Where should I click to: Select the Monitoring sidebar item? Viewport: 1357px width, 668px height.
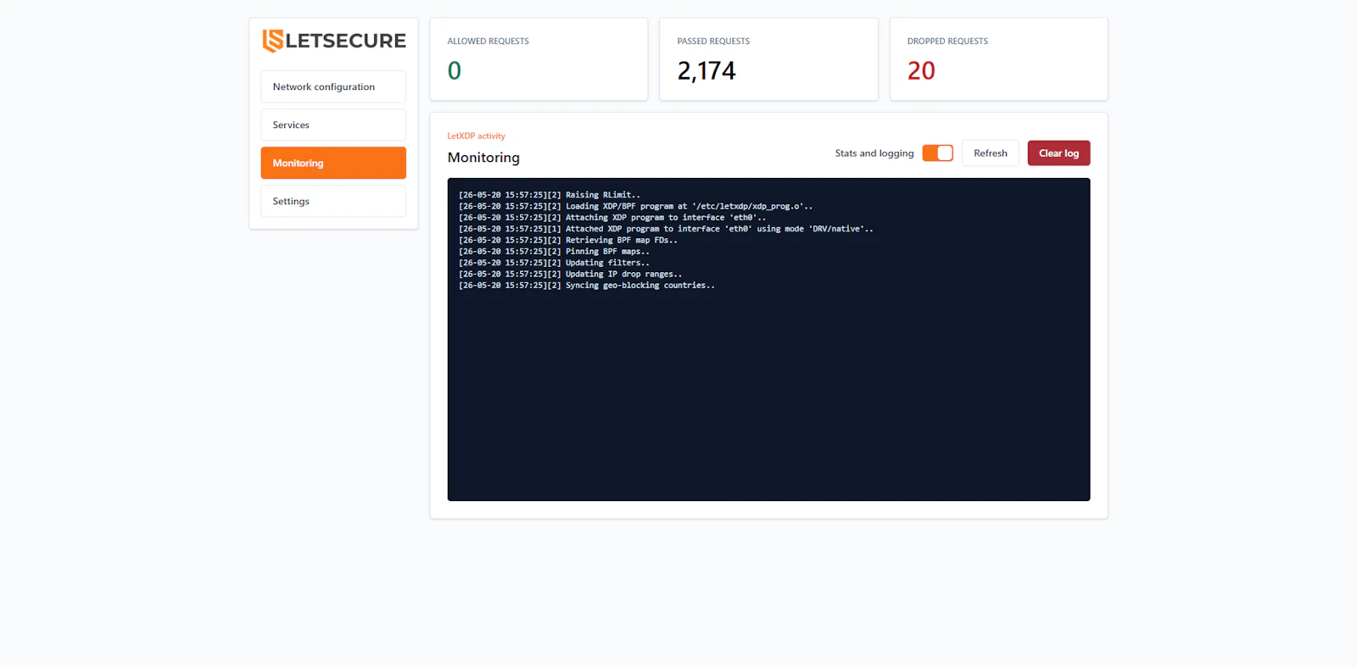[333, 163]
